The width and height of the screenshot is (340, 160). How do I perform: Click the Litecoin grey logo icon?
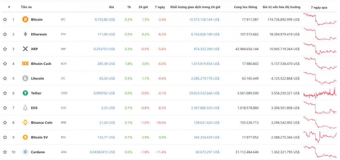click(25, 78)
